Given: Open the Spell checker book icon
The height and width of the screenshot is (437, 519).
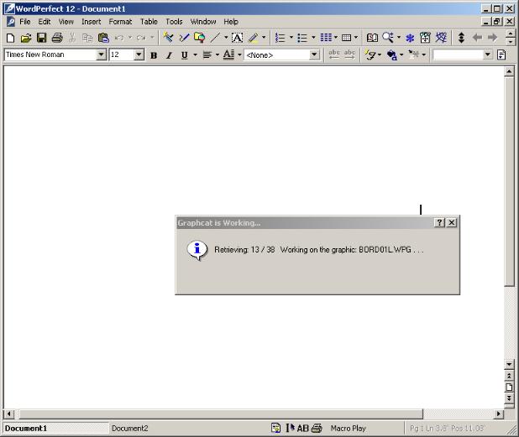Looking at the screenshot, I should [x=372, y=38].
